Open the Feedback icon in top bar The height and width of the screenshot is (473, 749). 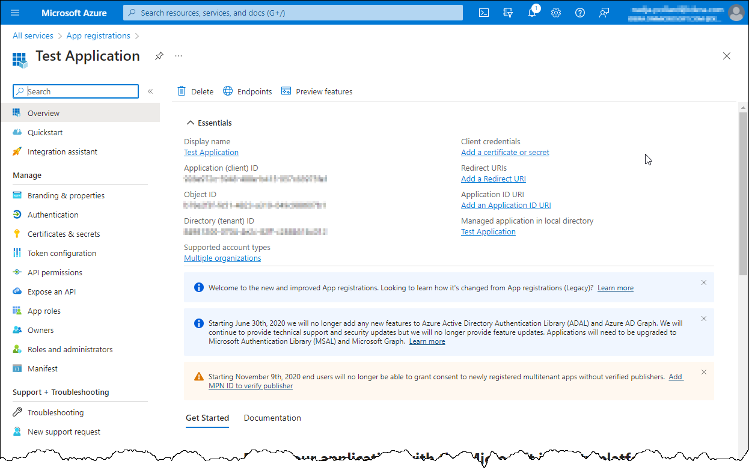tap(604, 13)
